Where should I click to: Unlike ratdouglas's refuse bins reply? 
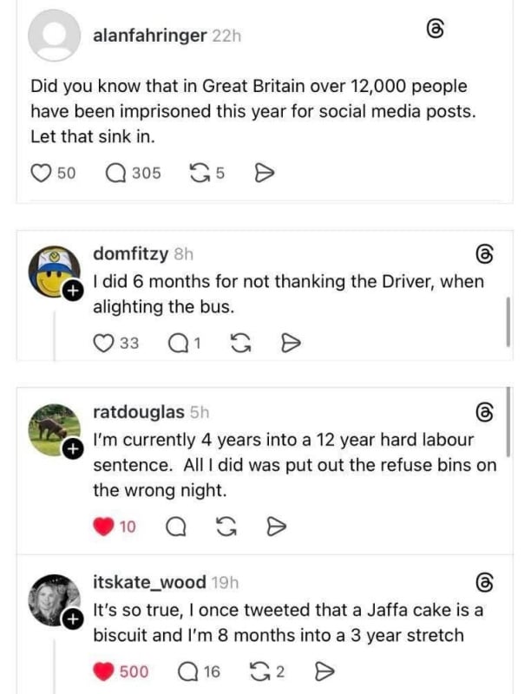point(103,526)
